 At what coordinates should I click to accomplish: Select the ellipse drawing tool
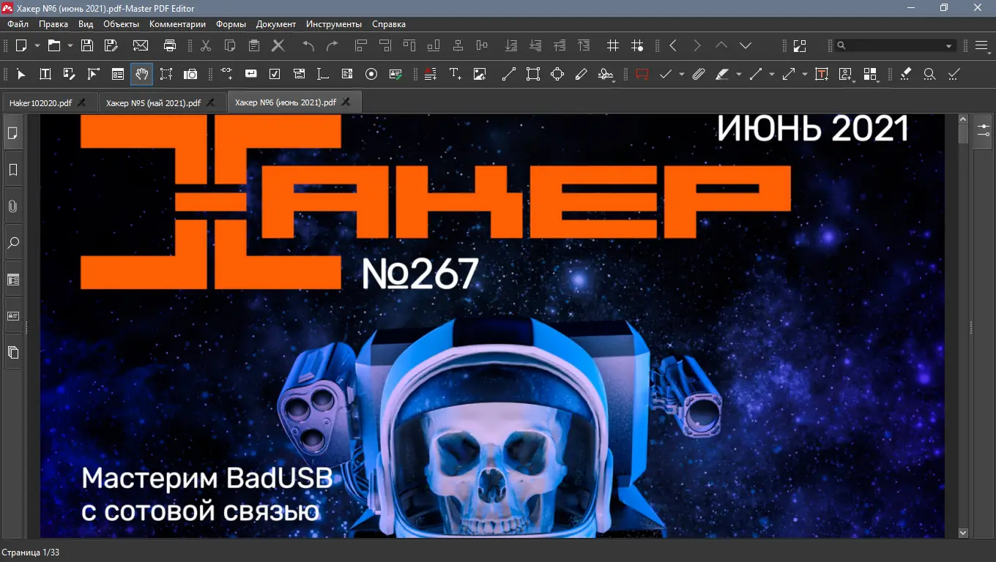tap(557, 74)
